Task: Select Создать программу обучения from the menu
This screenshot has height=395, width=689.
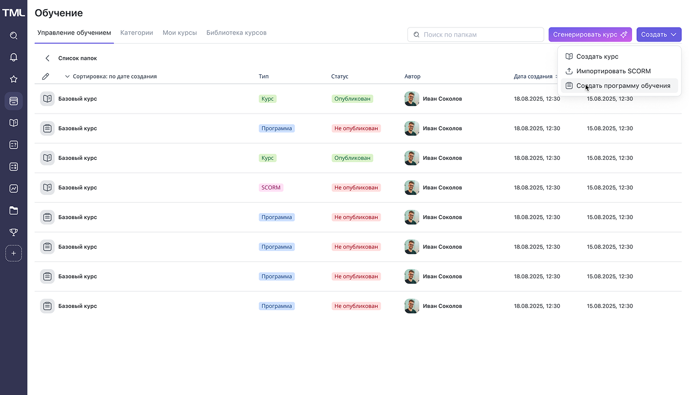Action: click(623, 86)
